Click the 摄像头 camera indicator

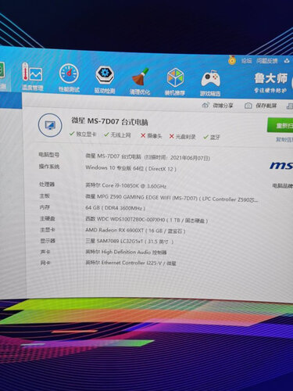coord(152,135)
